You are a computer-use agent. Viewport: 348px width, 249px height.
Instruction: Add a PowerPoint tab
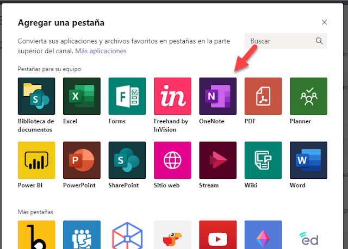tap(82, 160)
